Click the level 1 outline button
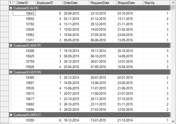Screen dimensions: 176x124 10,3
